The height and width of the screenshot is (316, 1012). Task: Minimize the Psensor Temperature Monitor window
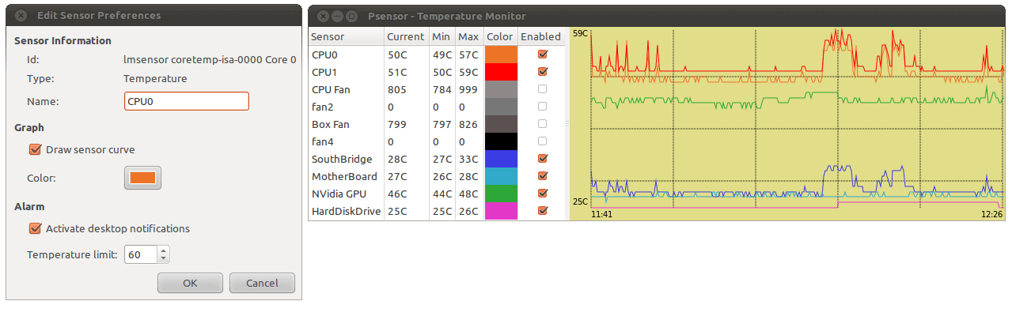[x=337, y=16]
